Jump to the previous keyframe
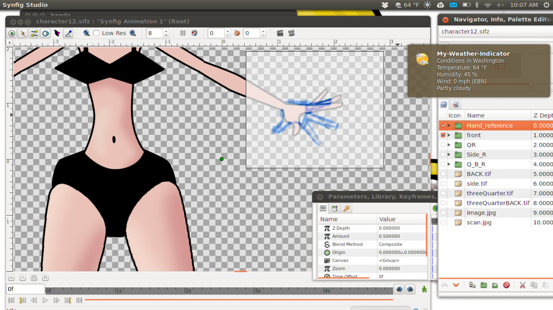The width and height of the screenshot is (553, 310). coord(23,300)
